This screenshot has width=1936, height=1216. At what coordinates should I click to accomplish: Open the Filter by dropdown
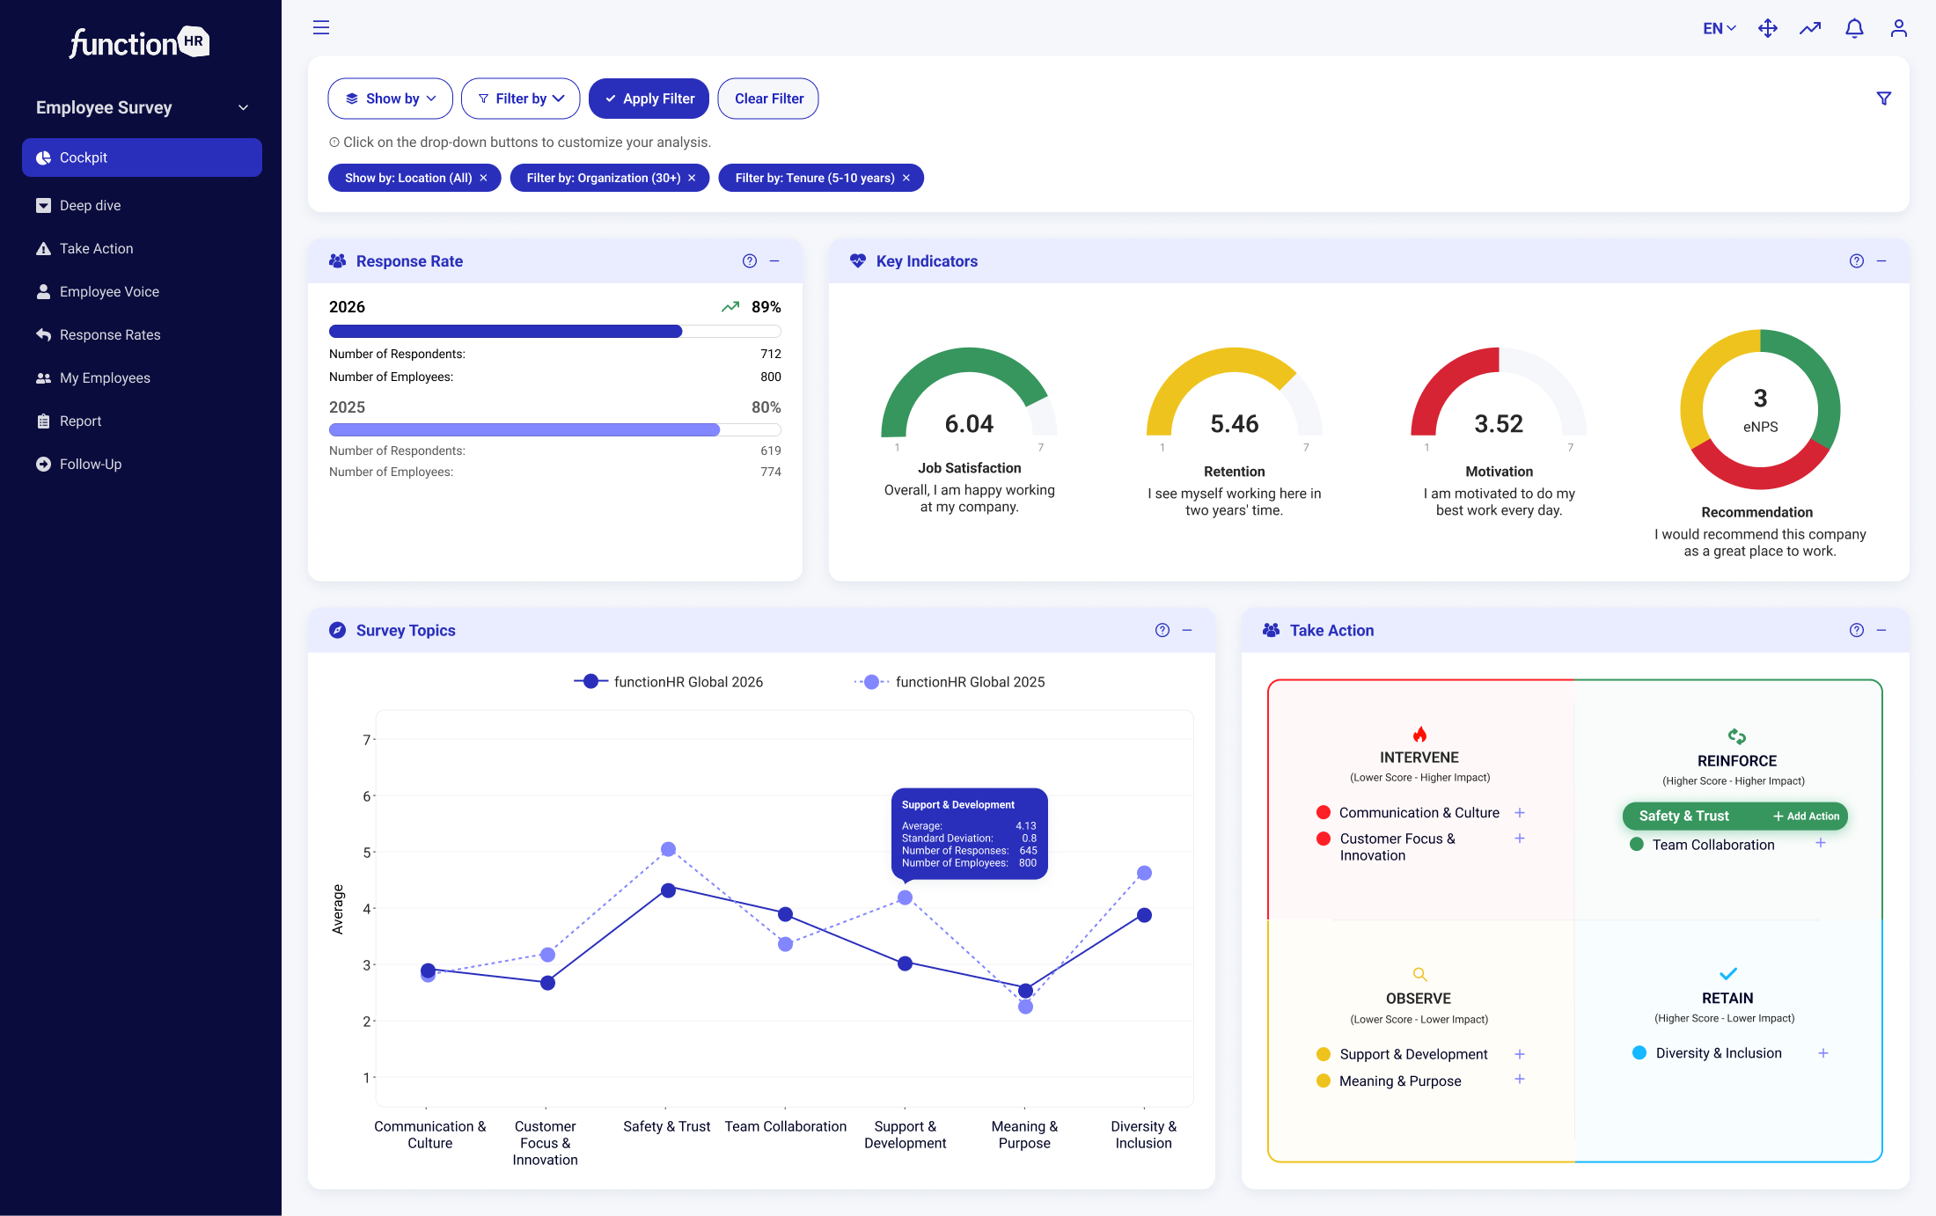[x=520, y=99]
